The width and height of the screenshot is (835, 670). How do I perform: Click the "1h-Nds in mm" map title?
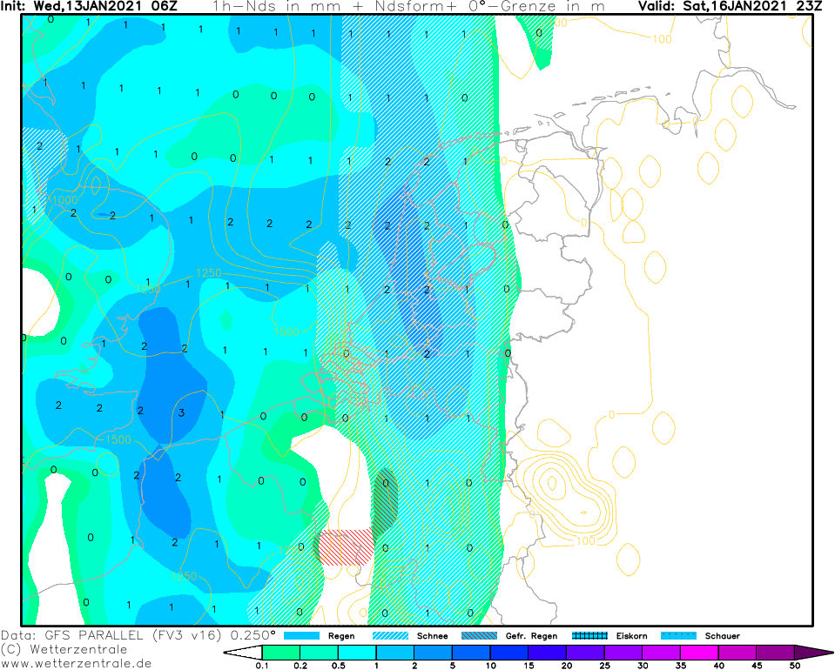click(279, 6)
